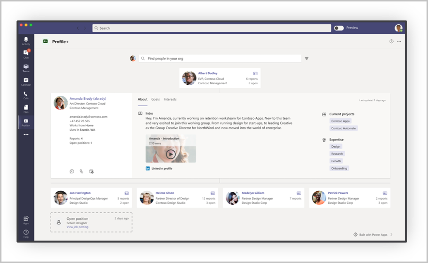
Task: Click the Jon Harrington name link
Action: [80, 193]
